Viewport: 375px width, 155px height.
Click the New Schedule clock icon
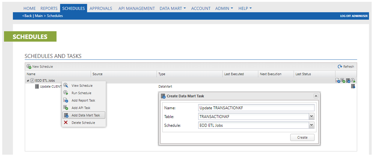click(x=29, y=67)
